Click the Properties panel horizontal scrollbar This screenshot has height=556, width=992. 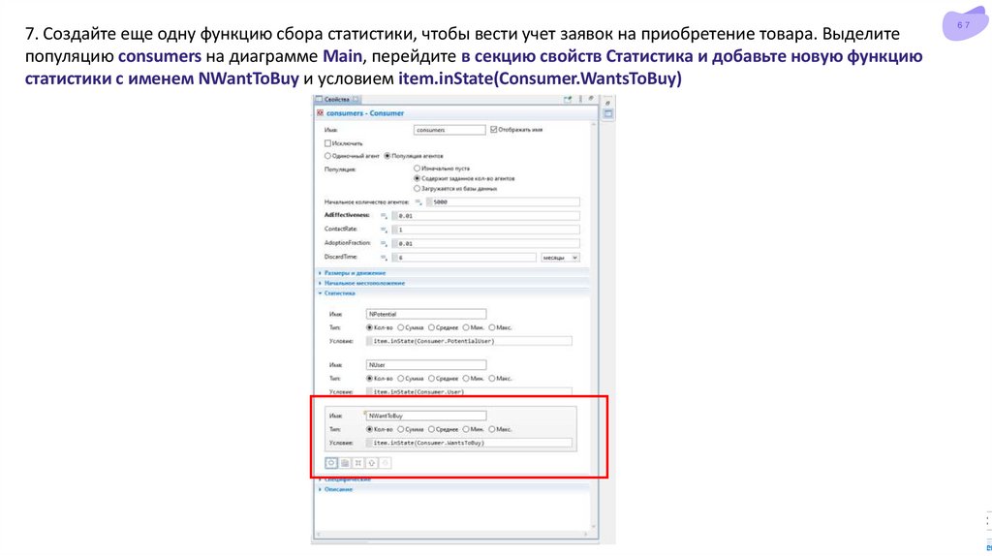pyautogui.click(x=454, y=535)
